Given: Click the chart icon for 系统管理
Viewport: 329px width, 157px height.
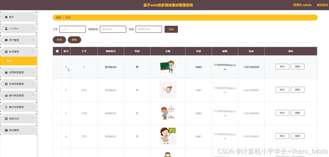Looking at the screenshot, I should click(6, 130).
